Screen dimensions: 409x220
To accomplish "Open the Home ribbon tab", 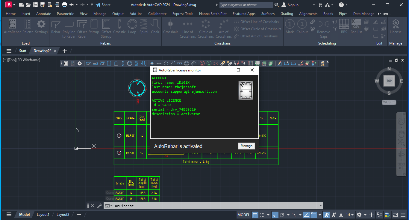I will click(x=11, y=14).
